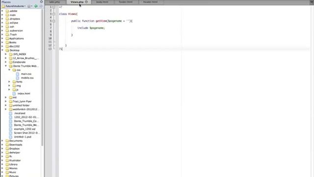Open index.html in the tree

(x=24, y=93)
